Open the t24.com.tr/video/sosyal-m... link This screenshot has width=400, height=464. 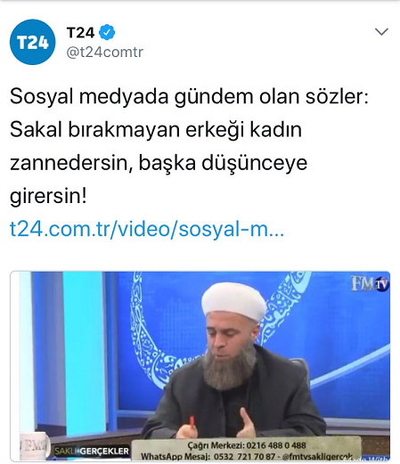point(147,229)
